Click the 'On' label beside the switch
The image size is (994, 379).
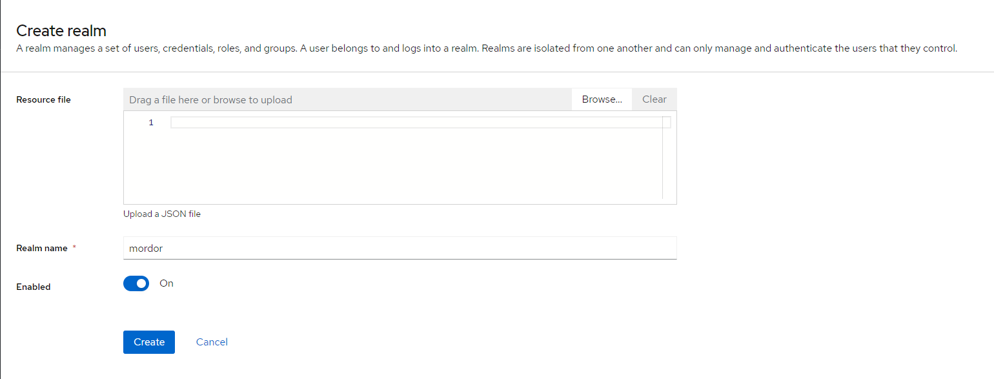tap(167, 283)
